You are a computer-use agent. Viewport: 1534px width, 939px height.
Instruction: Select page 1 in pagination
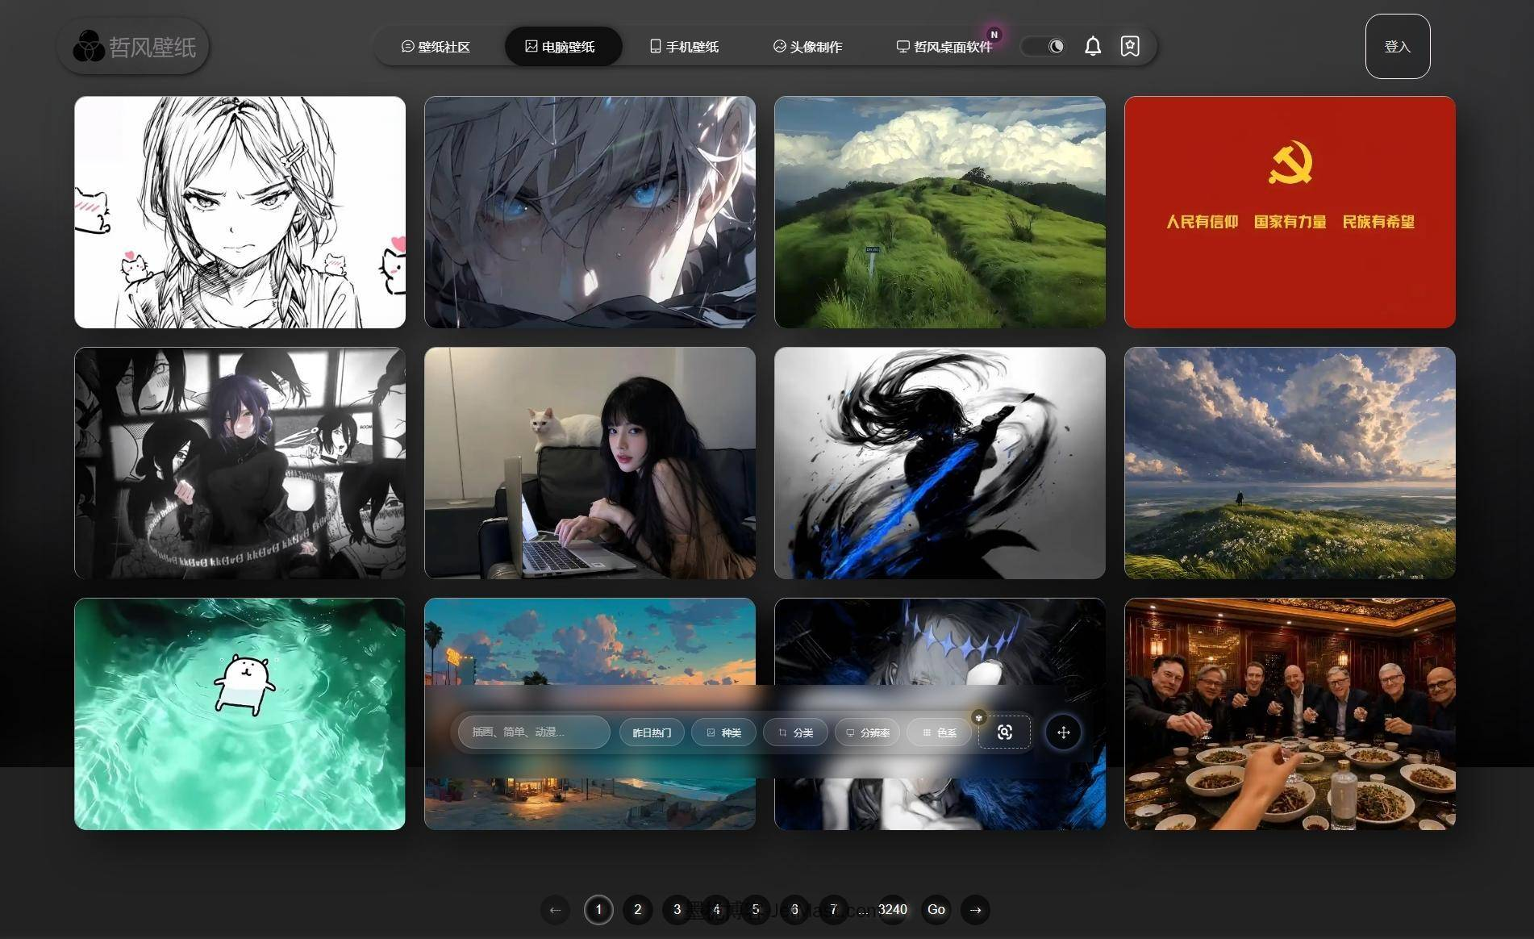[598, 910]
